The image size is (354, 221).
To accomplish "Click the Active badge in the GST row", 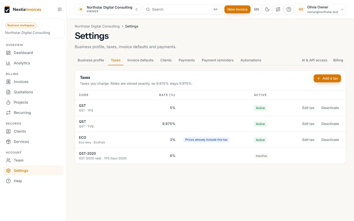I will coord(260,108).
